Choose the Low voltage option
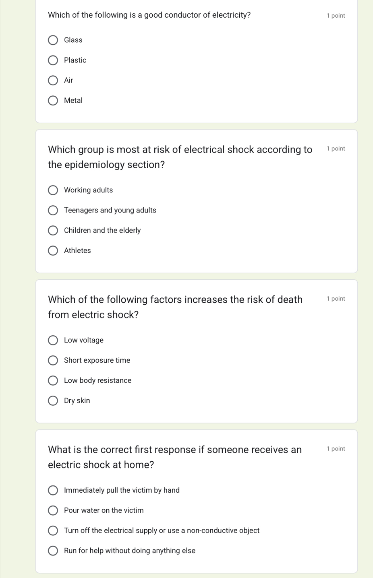 53,341
